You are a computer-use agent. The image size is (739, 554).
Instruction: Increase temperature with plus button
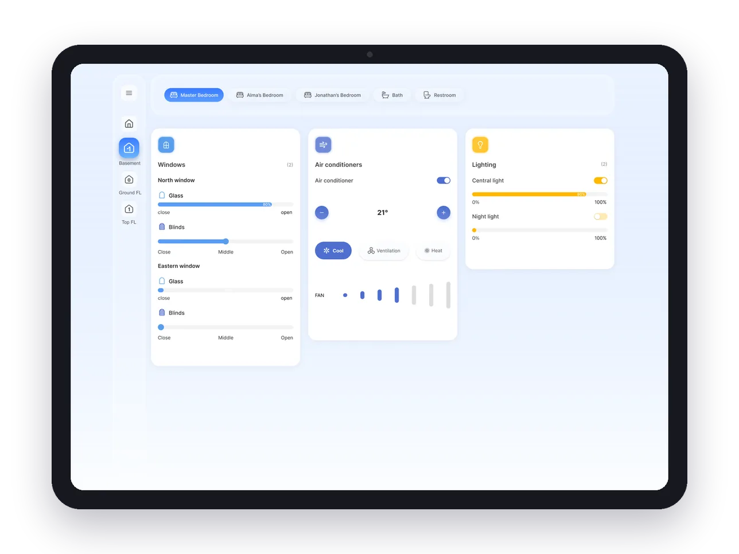[x=444, y=213]
